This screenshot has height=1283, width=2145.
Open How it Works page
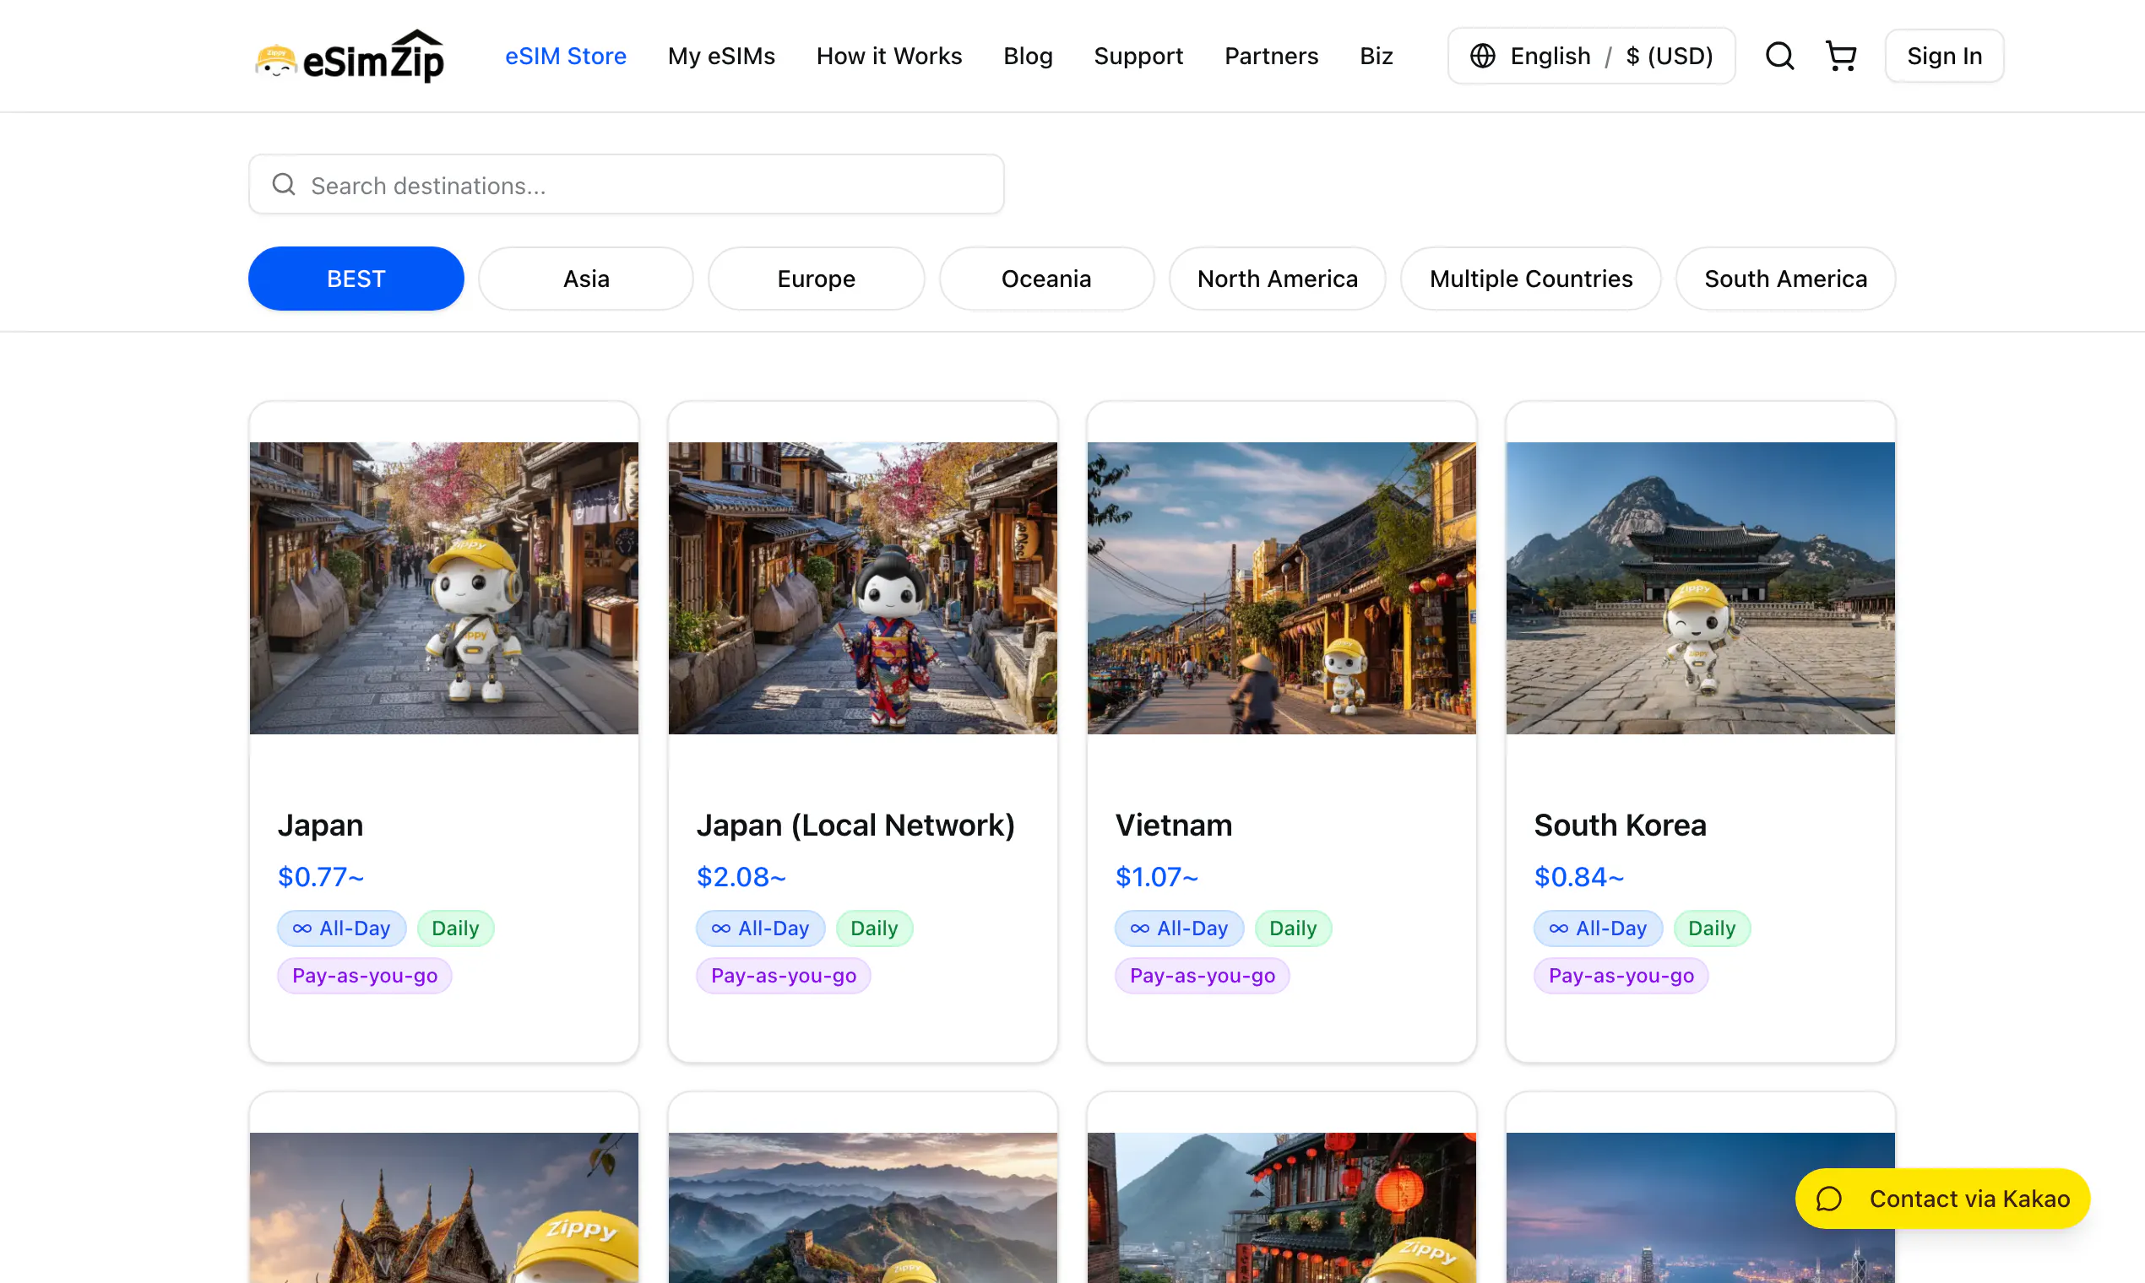click(x=889, y=57)
